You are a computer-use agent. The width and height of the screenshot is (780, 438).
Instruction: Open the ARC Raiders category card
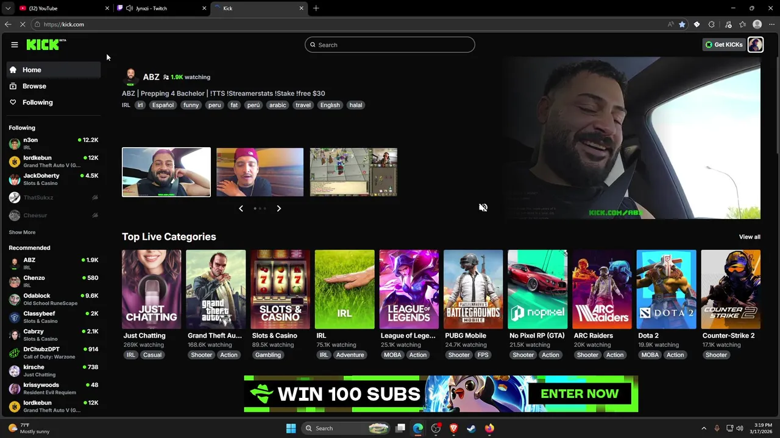(x=602, y=290)
